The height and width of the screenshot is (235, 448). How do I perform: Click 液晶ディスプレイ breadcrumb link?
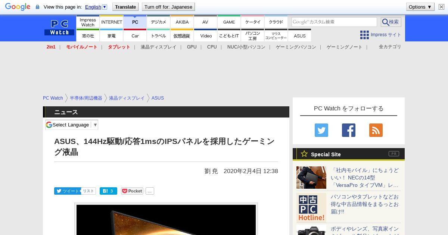127,98
